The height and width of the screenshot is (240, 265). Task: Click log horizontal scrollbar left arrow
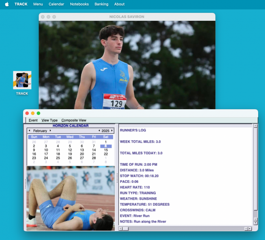(x=121, y=229)
